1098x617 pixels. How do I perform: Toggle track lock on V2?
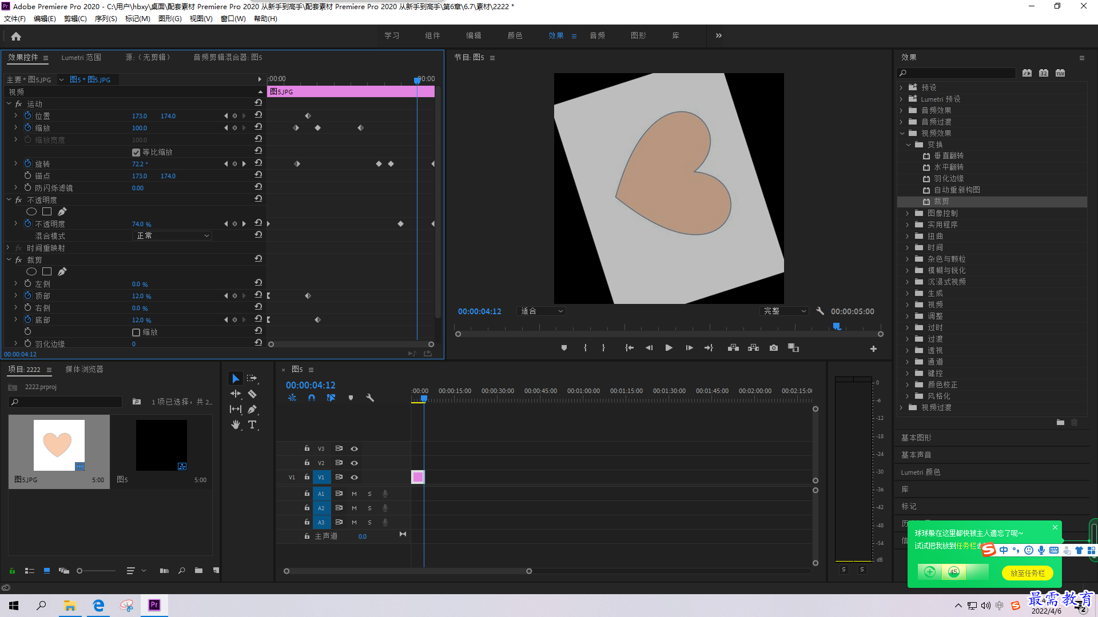(x=307, y=463)
